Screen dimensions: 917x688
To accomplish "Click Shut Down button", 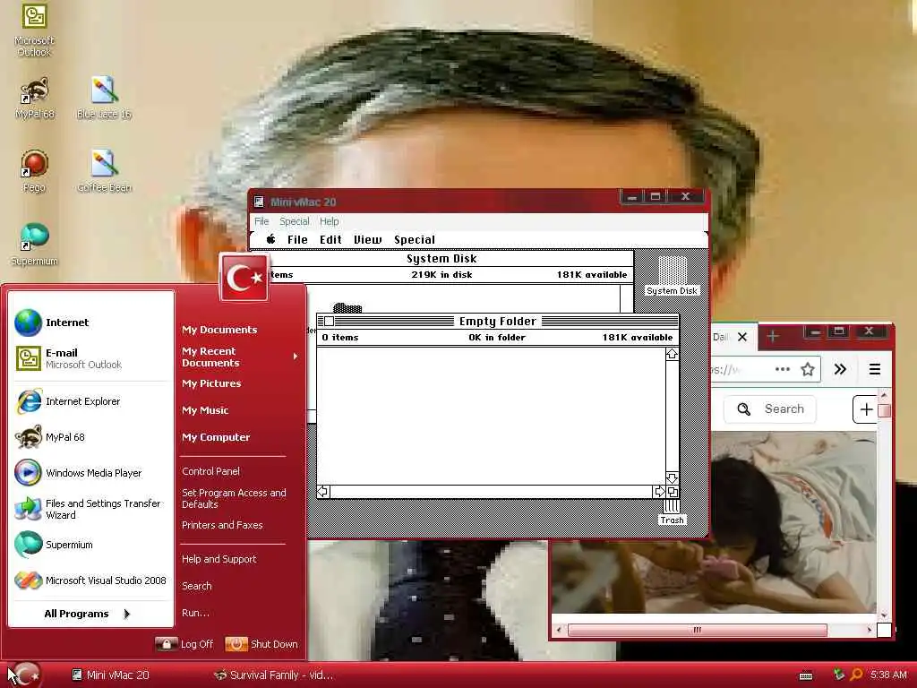I will point(261,644).
